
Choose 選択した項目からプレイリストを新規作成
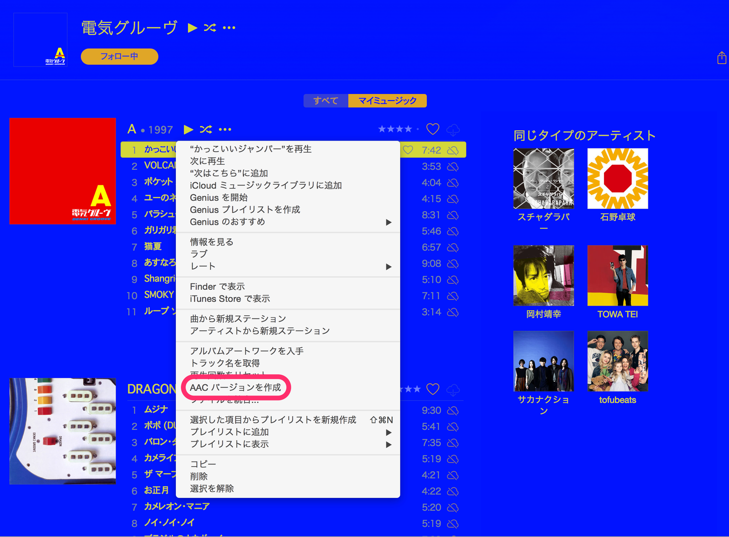(288, 420)
